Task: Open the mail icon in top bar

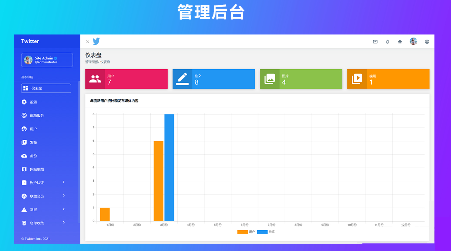Action: (x=375, y=42)
